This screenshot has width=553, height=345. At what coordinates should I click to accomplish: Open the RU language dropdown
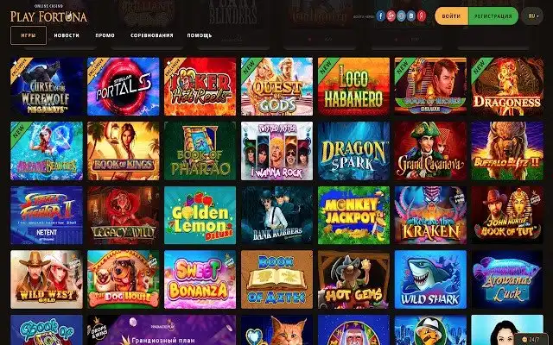[532, 16]
